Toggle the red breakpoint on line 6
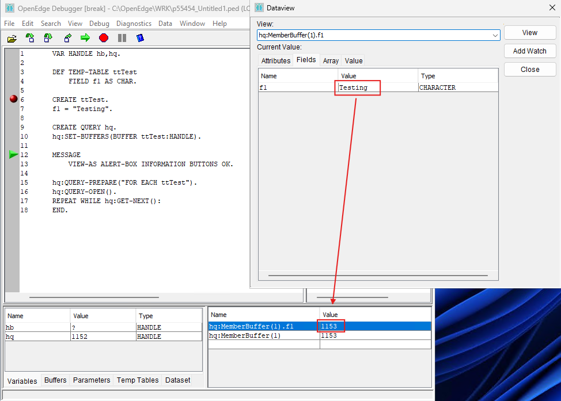561x401 pixels. click(14, 99)
